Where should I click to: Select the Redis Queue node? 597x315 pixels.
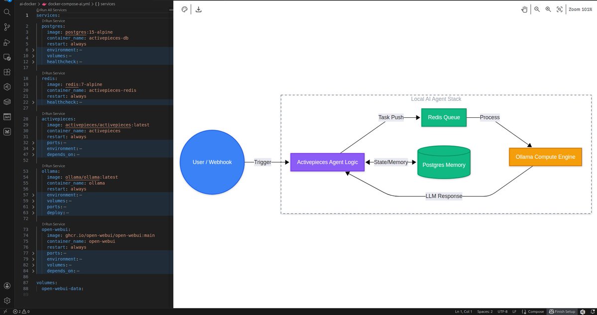pyautogui.click(x=444, y=118)
